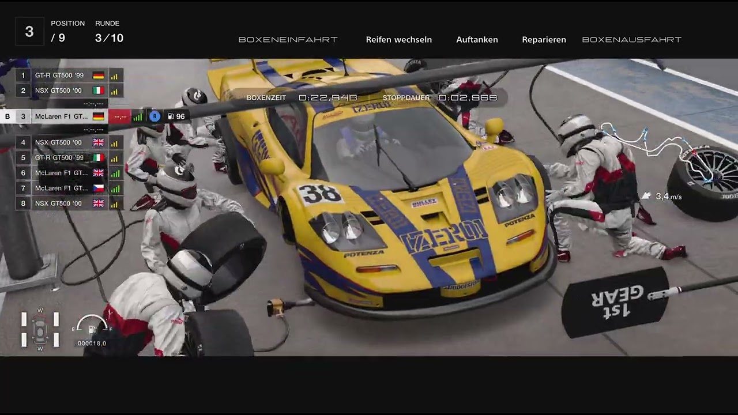738x415 pixels.
Task: Click the signal bars icon in leaderboard row 2
Action: [114, 90]
